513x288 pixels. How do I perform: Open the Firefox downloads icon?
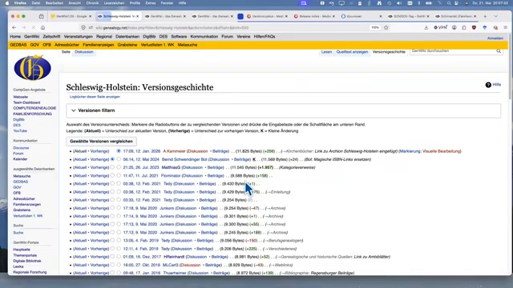point(426,28)
